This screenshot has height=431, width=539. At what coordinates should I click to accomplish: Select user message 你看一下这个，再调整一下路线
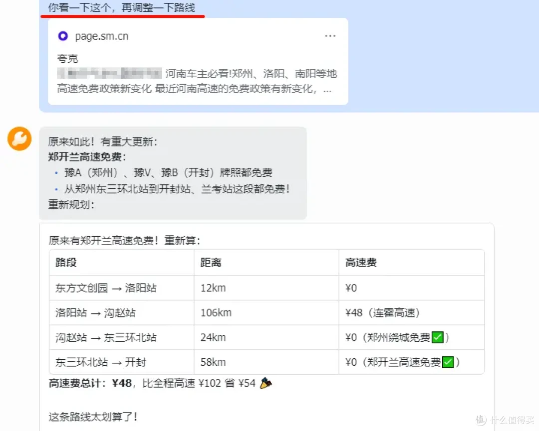(x=122, y=7)
